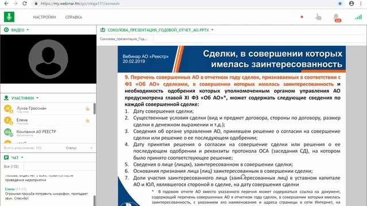Click the Сделки slide title

tap(272, 59)
